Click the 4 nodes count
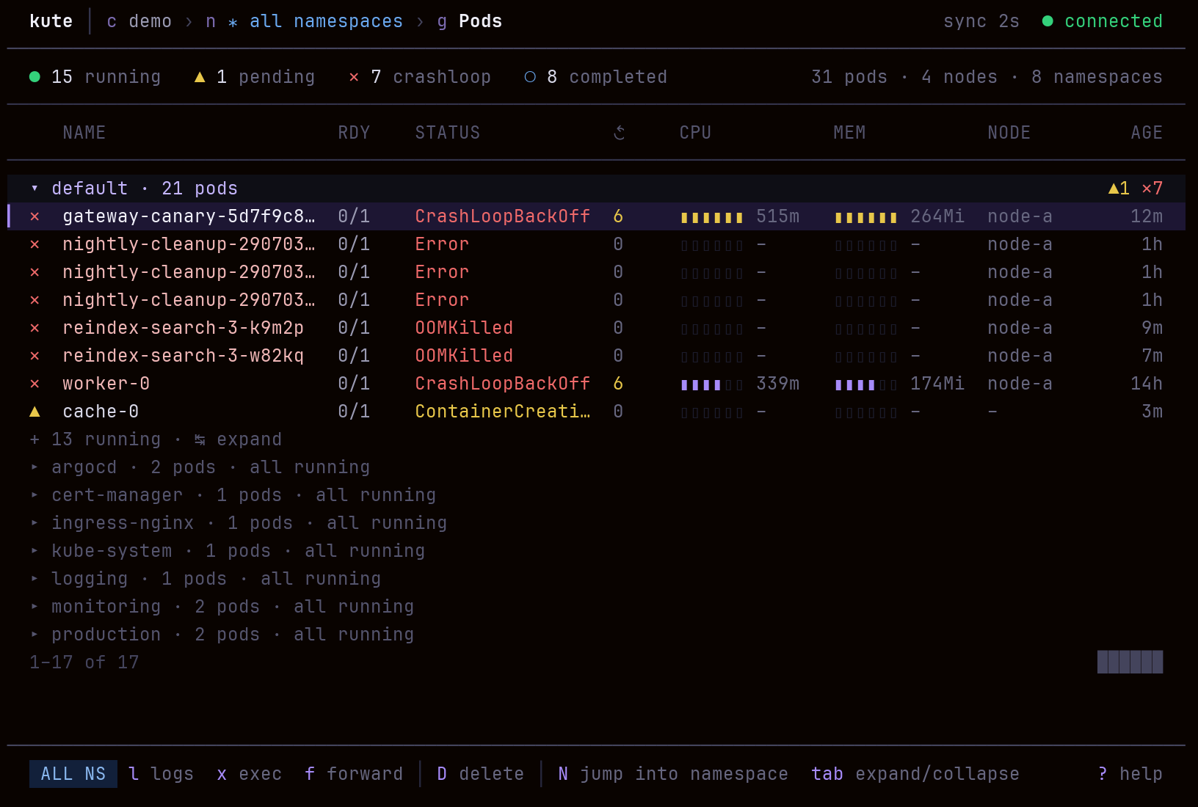This screenshot has height=807, width=1198. (959, 77)
